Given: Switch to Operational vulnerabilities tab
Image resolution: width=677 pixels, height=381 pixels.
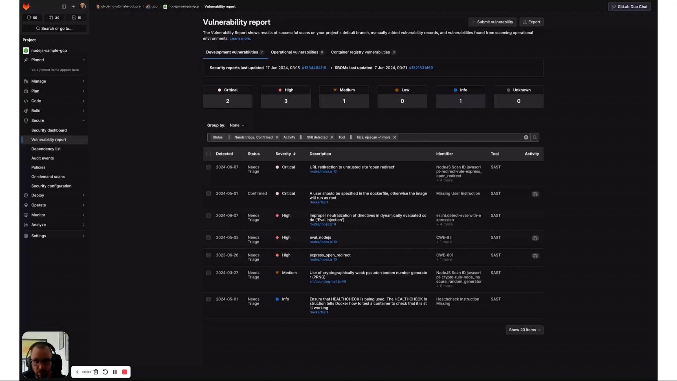Looking at the screenshot, I should tap(294, 52).
